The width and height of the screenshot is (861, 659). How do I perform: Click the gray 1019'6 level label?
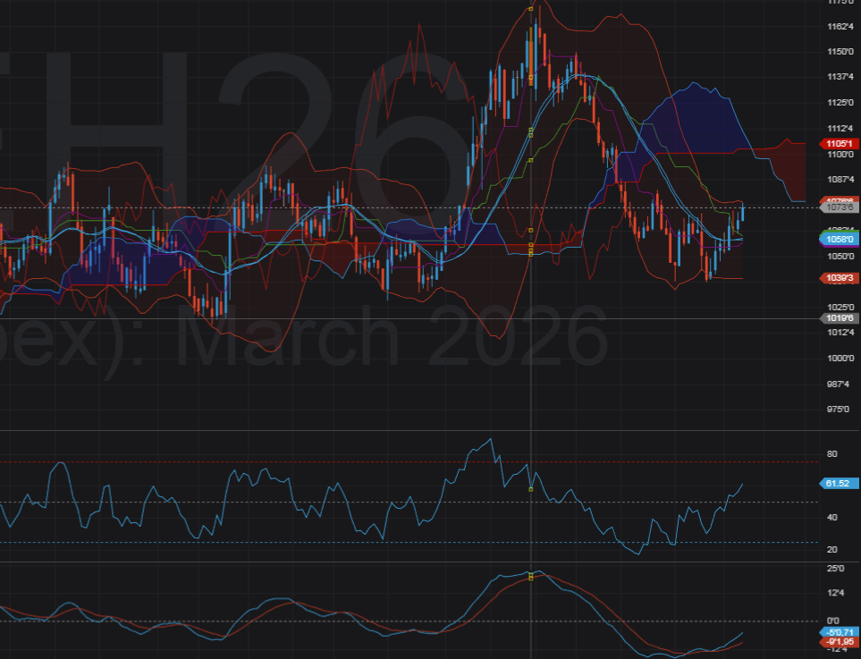(x=841, y=318)
